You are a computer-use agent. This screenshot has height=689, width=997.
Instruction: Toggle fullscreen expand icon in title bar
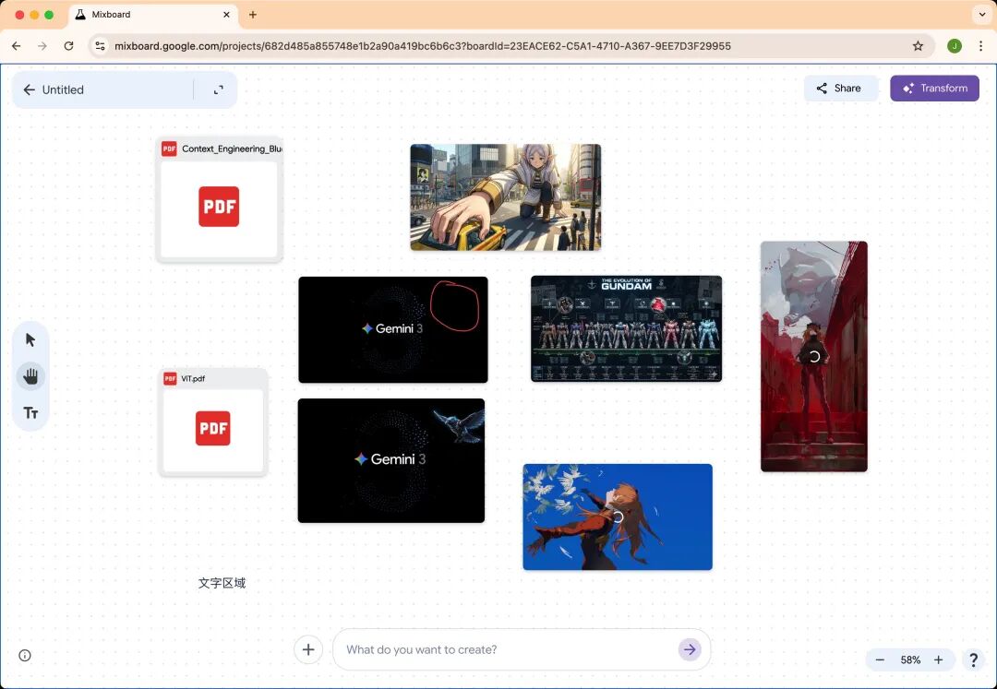[219, 89]
